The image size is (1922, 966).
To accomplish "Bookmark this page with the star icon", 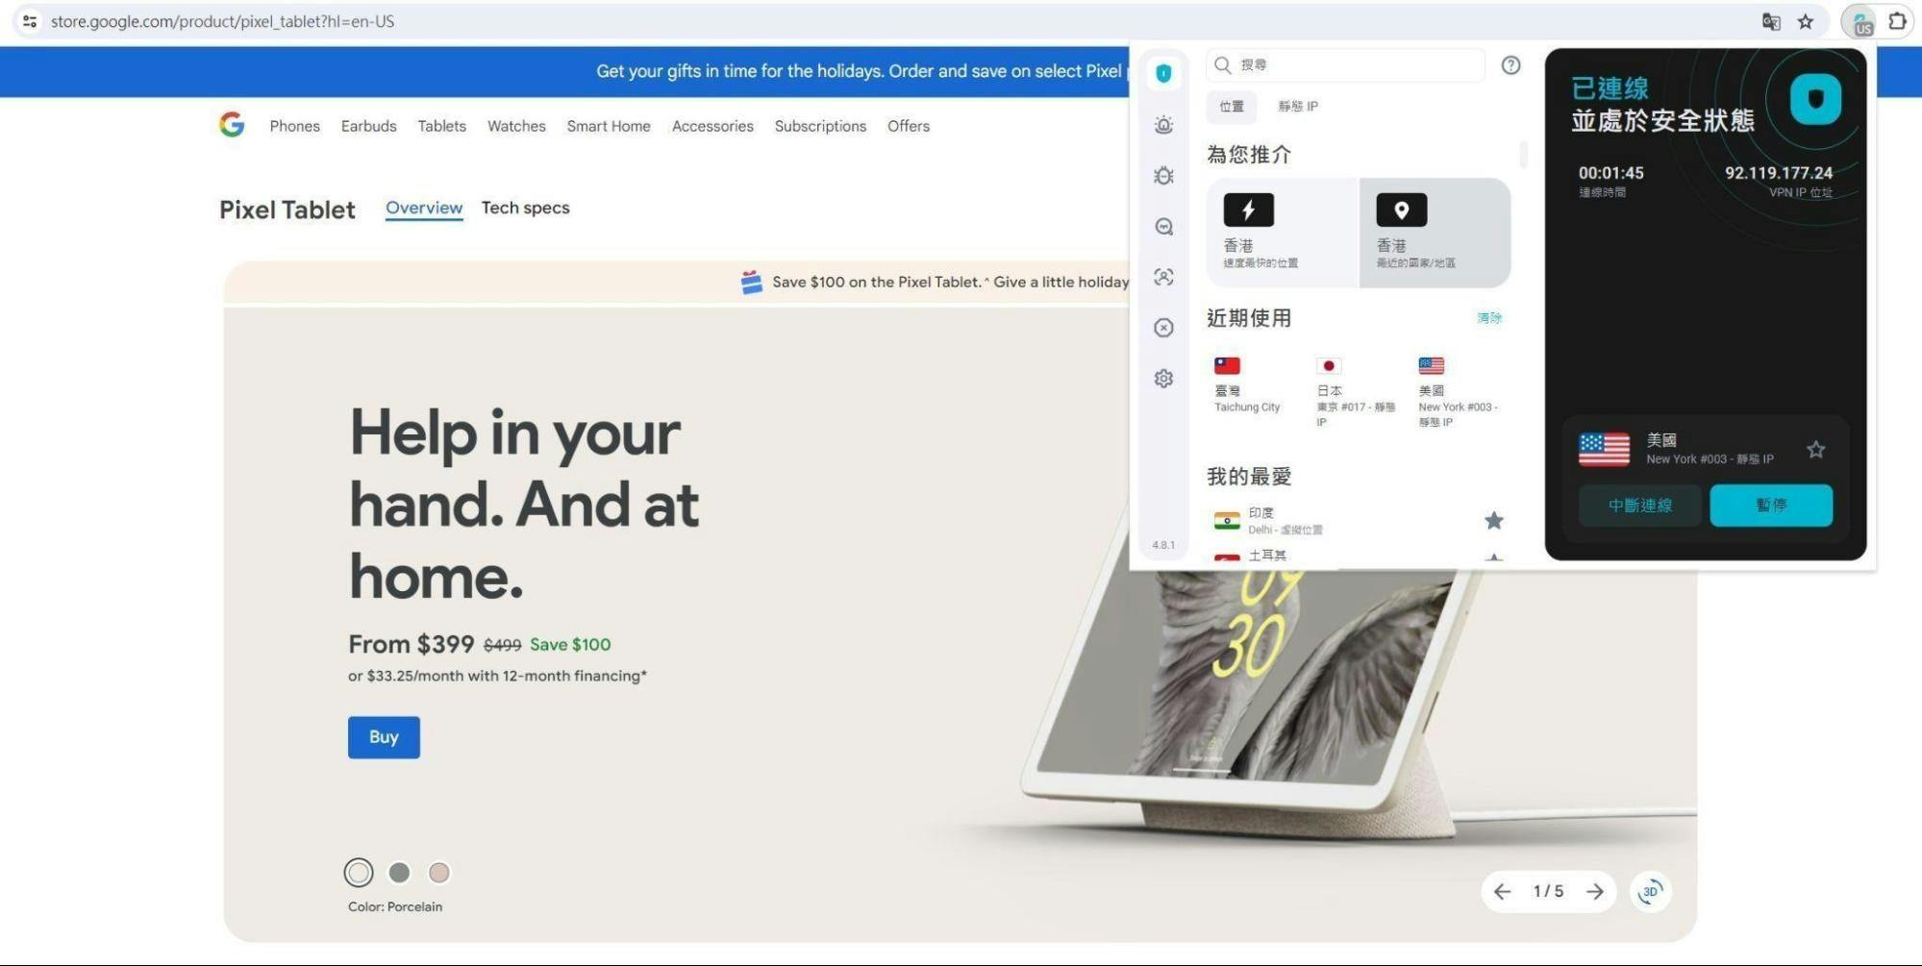I will point(1806,21).
